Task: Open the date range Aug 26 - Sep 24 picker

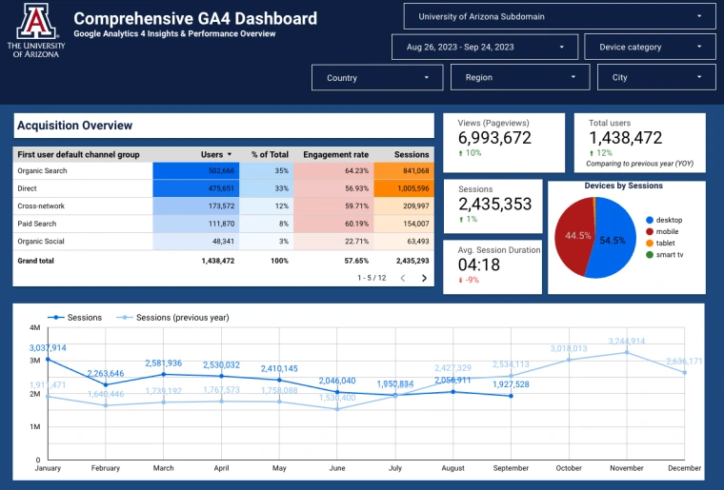Action: tap(485, 47)
